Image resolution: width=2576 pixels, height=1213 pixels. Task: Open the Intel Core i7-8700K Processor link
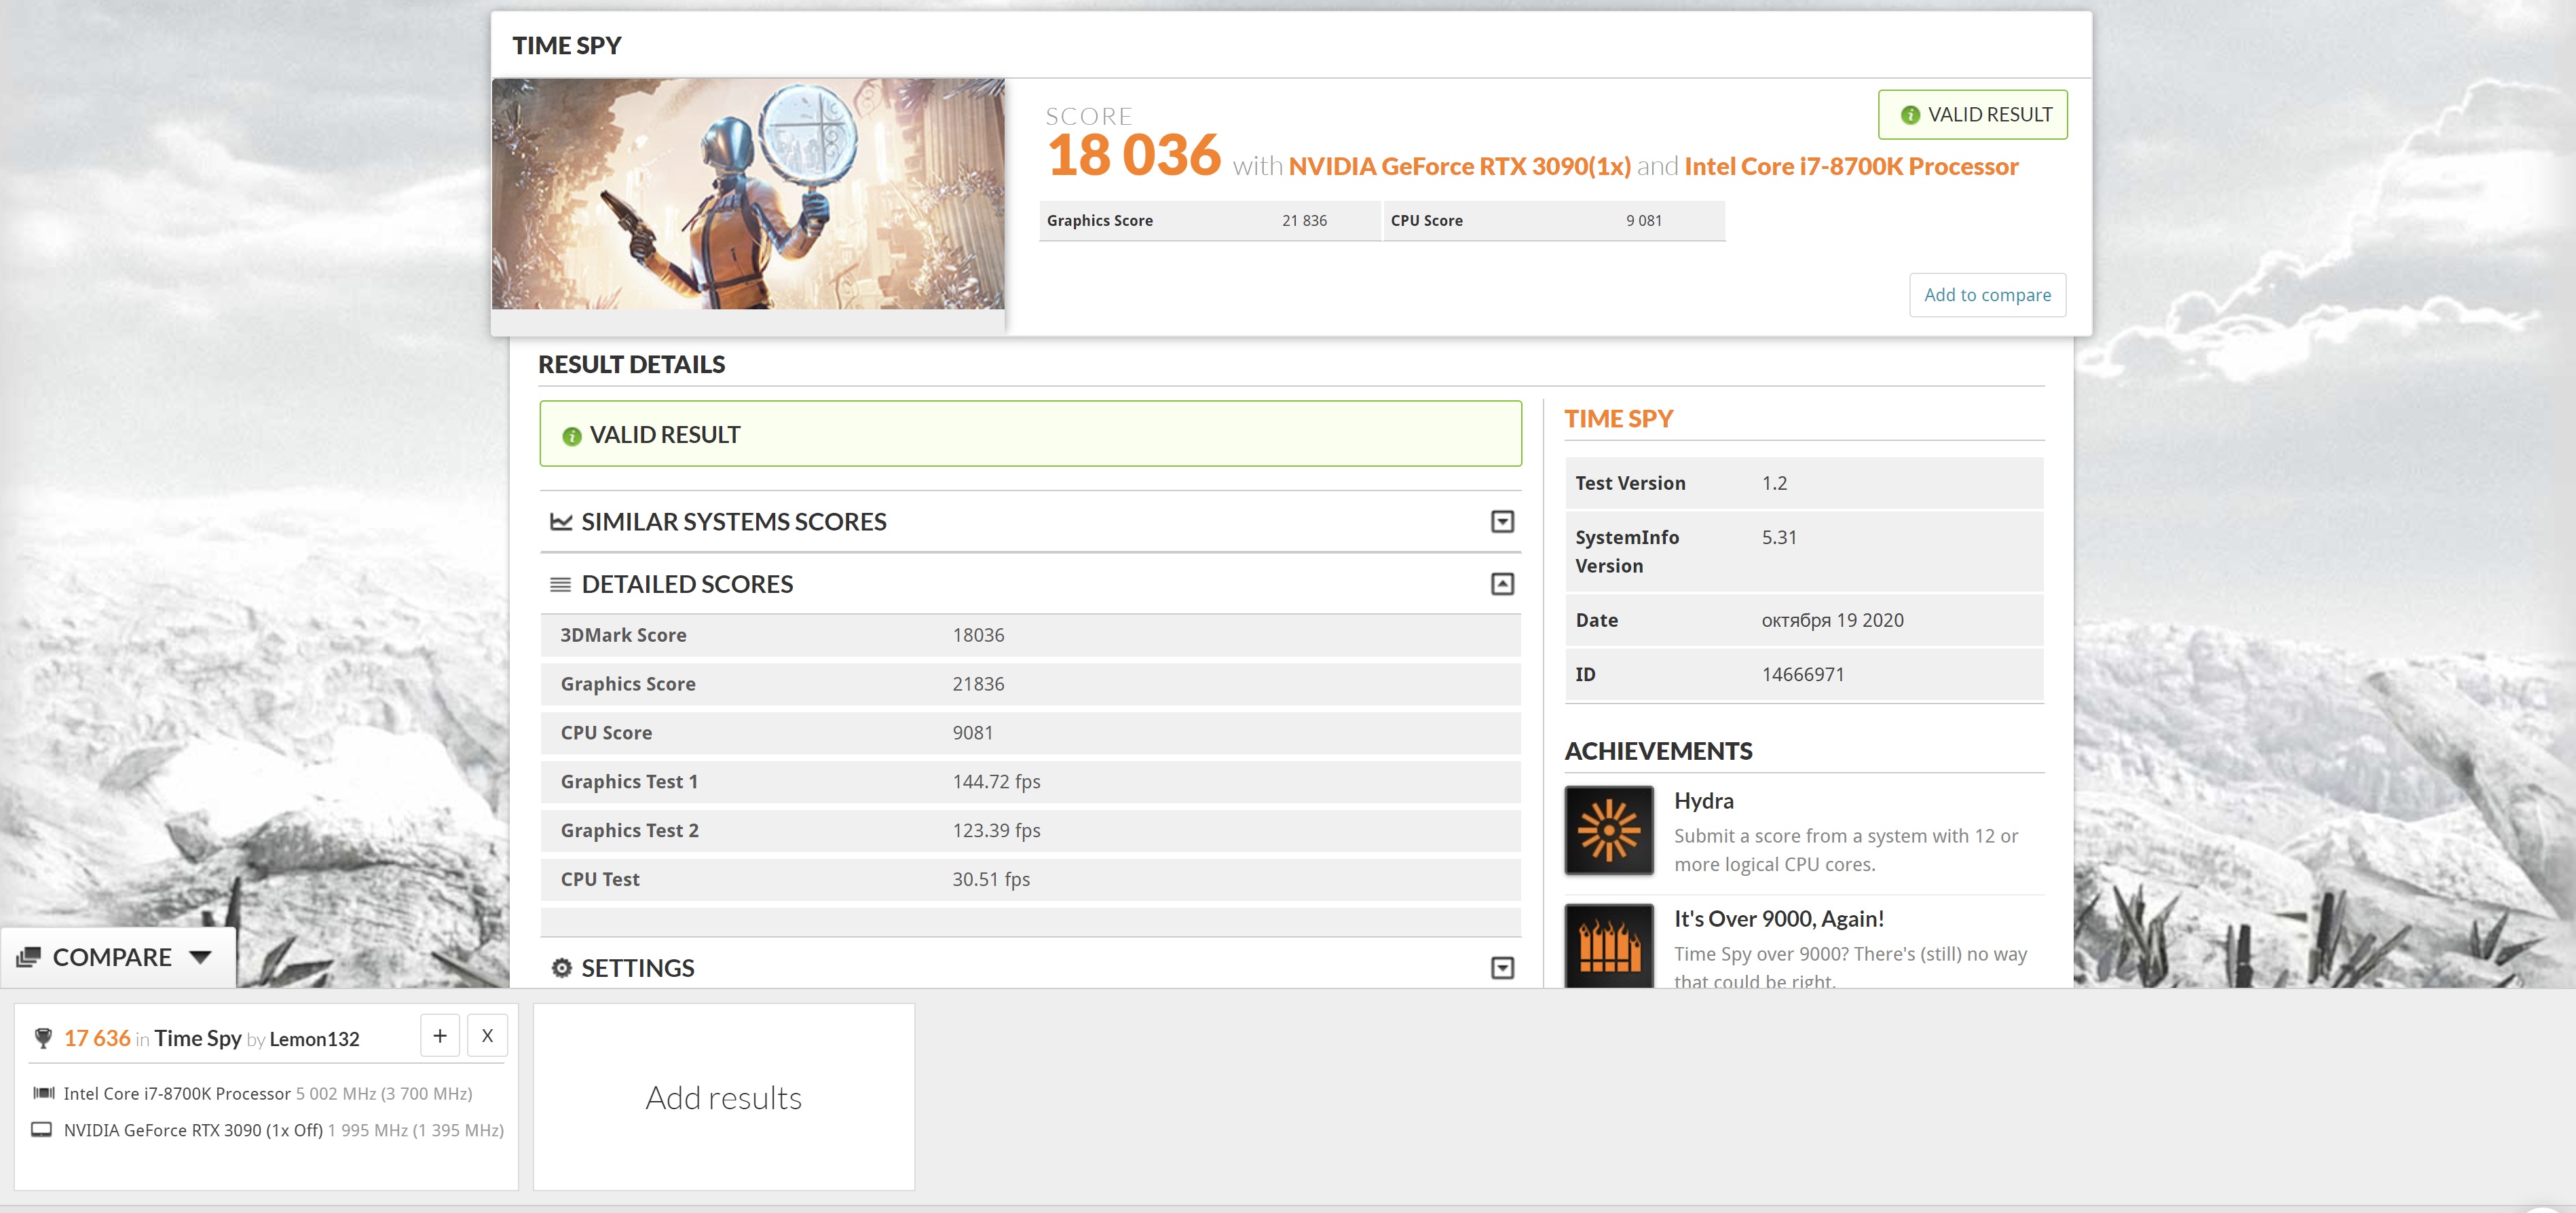[1850, 167]
